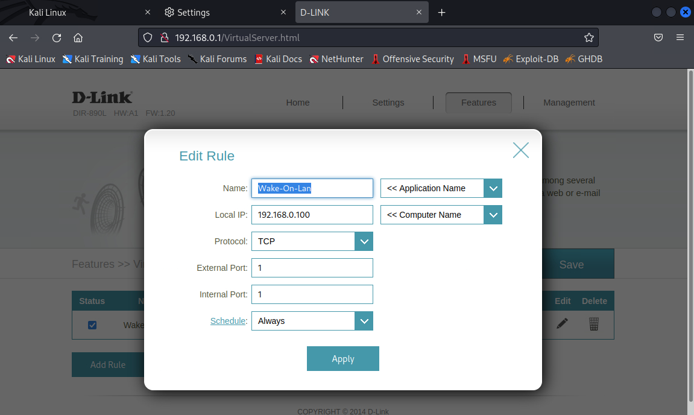Image resolution: width=694 pixels, height=415 pixels.
Task: Click the Status column header
Action: click(x=92, y=301)
